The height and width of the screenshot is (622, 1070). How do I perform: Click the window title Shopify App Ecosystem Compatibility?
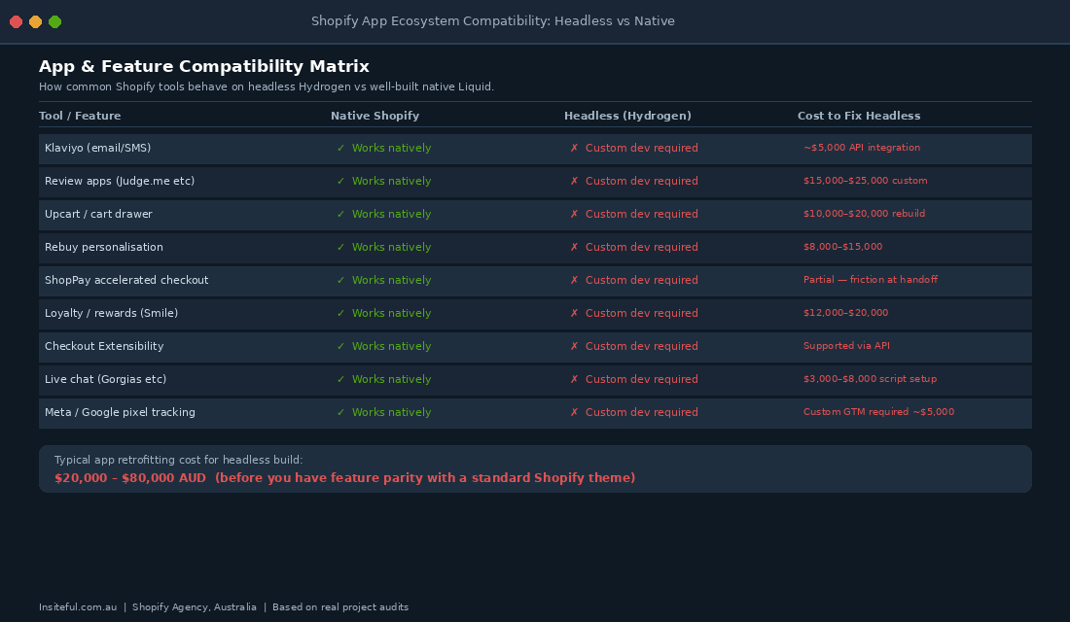coord(493,21)
